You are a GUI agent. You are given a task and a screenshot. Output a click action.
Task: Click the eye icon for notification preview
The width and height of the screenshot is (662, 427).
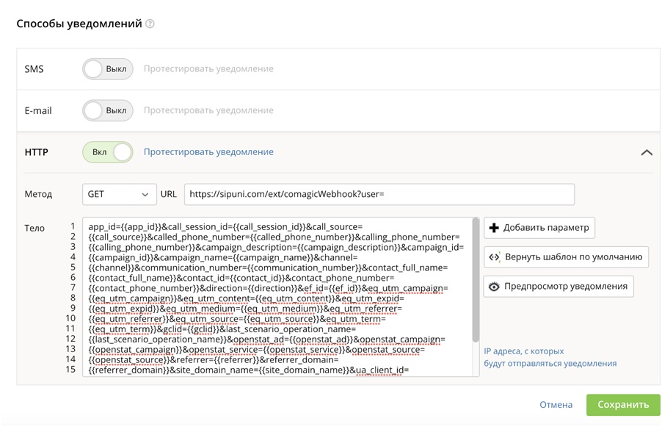[493, 287]
